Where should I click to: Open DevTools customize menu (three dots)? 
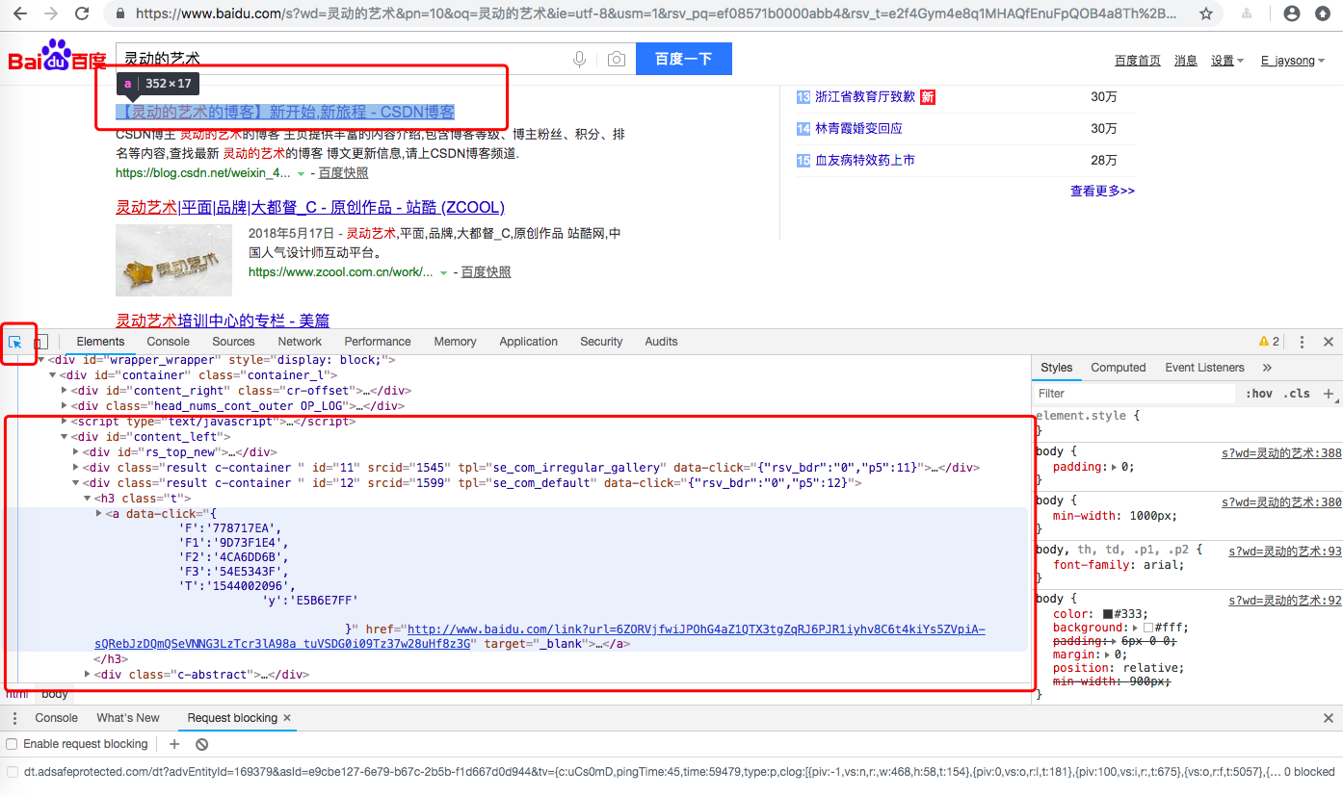click(1302, 342)
